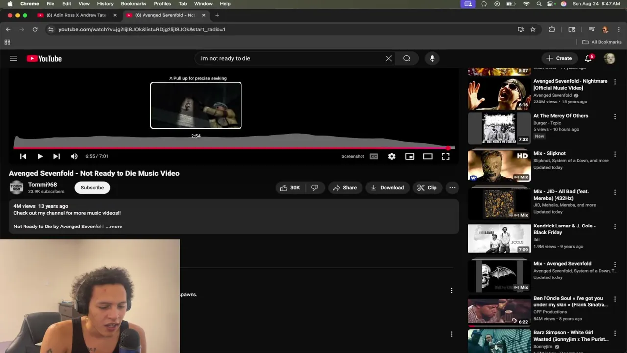Image resolution: width=627 pixels, height=353 pixels.
Task: Open the Apple menu
Action: click(x=10, y=3)
